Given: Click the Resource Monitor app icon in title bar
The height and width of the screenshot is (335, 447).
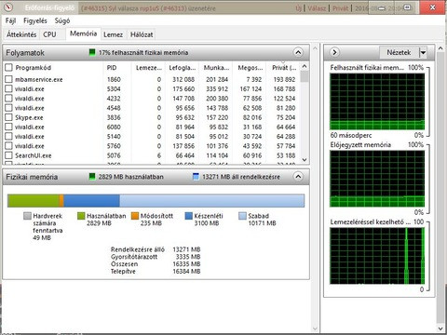Looking at the screenshot, I should 8,7.
